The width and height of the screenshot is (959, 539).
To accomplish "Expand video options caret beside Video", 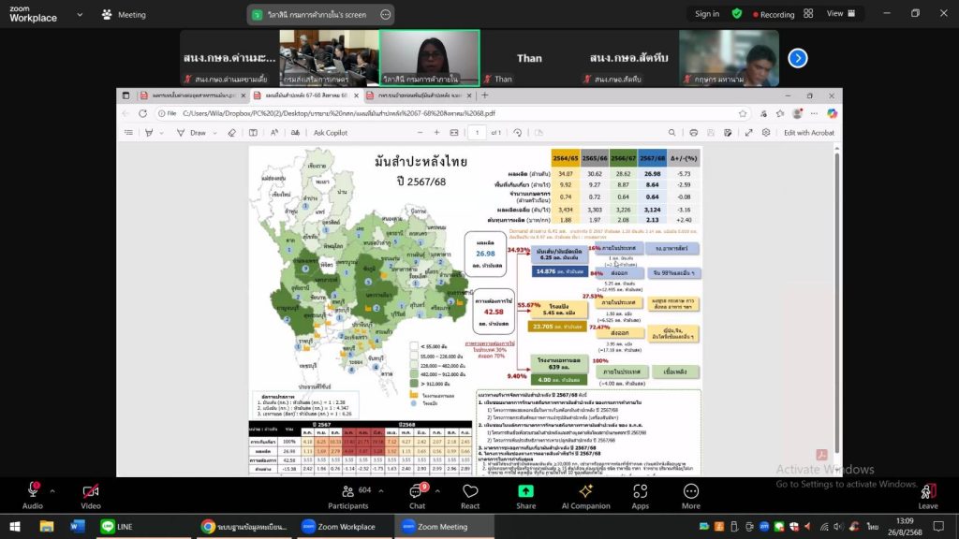I will (111, 489).
